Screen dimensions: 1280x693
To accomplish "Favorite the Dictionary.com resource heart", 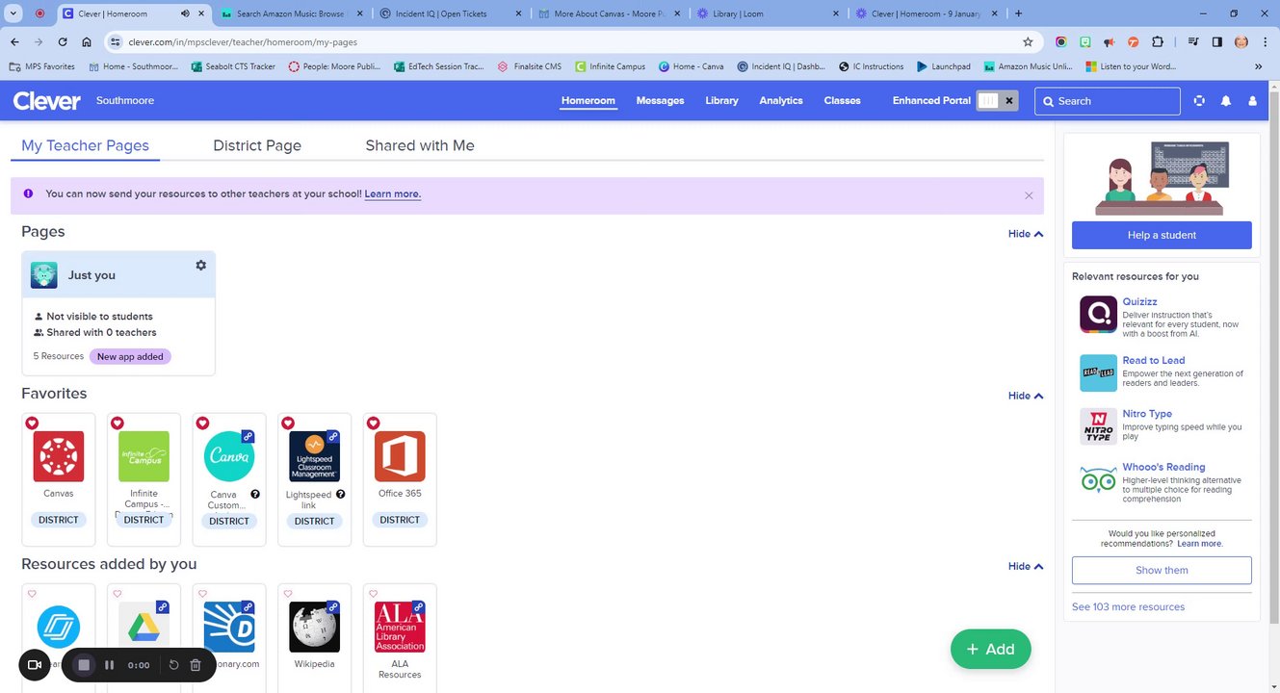I will pyautogui.click(x=202, y=594).
